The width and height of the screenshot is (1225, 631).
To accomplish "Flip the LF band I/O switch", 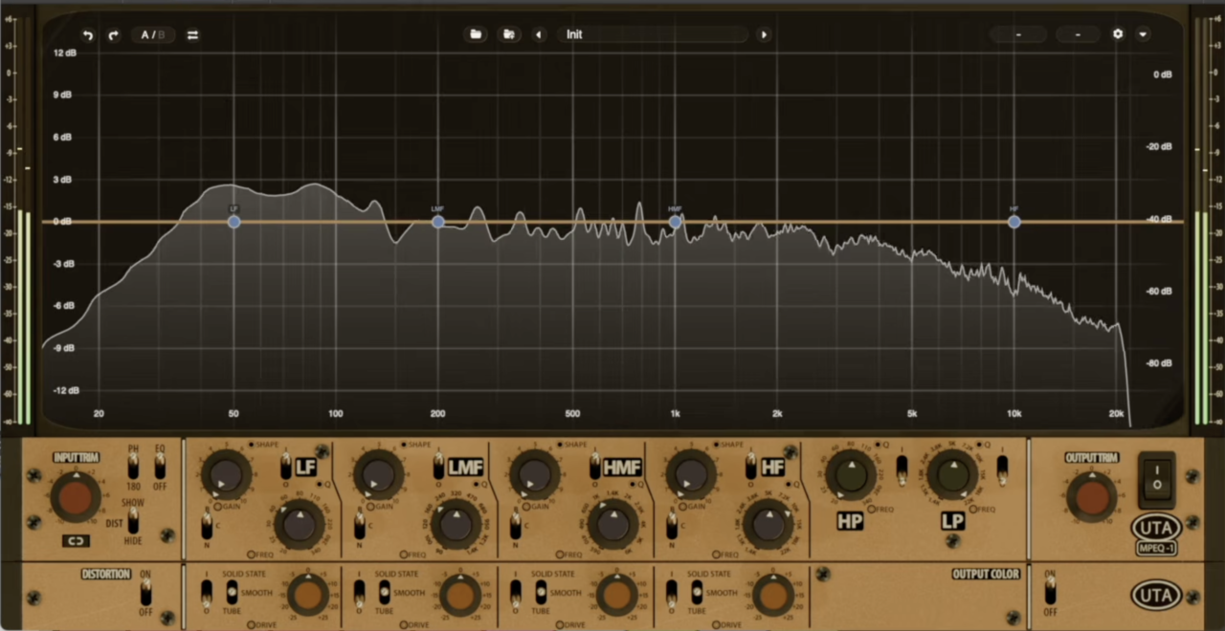I will pyautogui.click(x=285, y=467).
